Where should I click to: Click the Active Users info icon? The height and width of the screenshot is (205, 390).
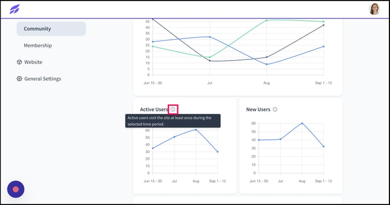tap(173, 109)
